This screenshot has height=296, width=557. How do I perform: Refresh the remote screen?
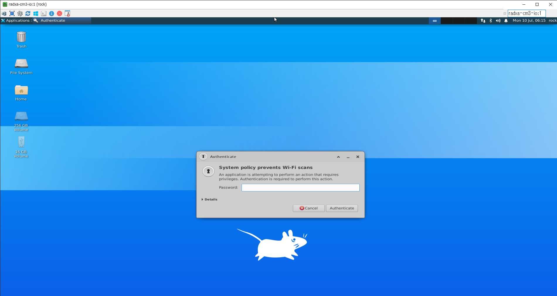pyautogui.click(x=28, y=13)
